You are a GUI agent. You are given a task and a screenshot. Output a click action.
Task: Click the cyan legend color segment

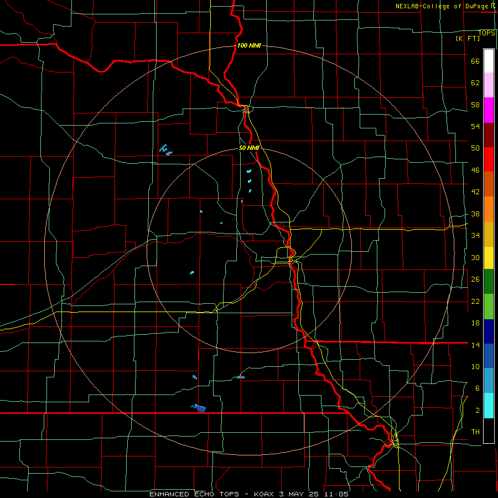[489, 406]
